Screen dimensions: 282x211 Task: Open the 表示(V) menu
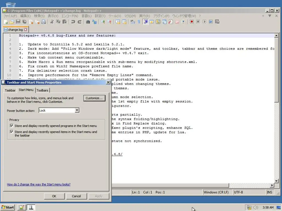(x=53, y=16)
